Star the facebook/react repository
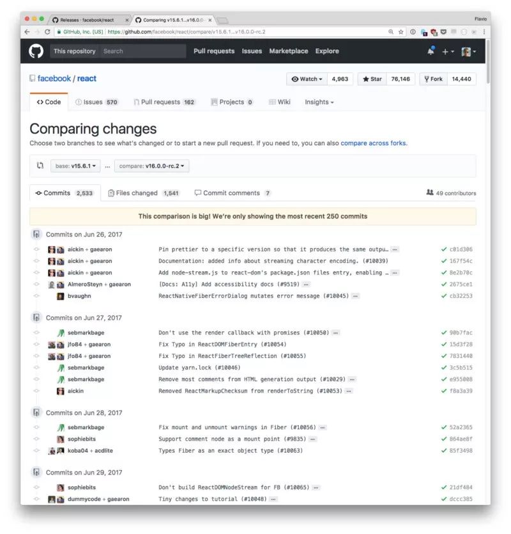The width and height of the screenshot is (511, 534). click(372, 79)
